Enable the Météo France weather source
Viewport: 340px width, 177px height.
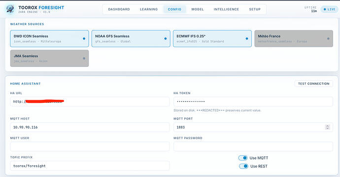pos(294,38)
